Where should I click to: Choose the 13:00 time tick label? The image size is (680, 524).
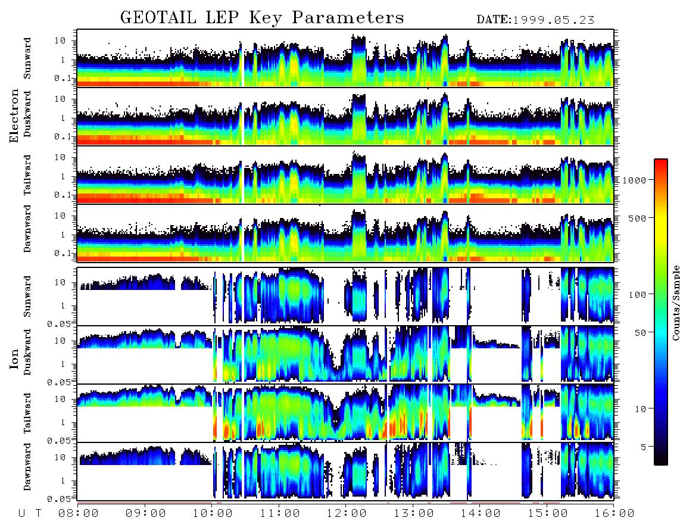413,513
